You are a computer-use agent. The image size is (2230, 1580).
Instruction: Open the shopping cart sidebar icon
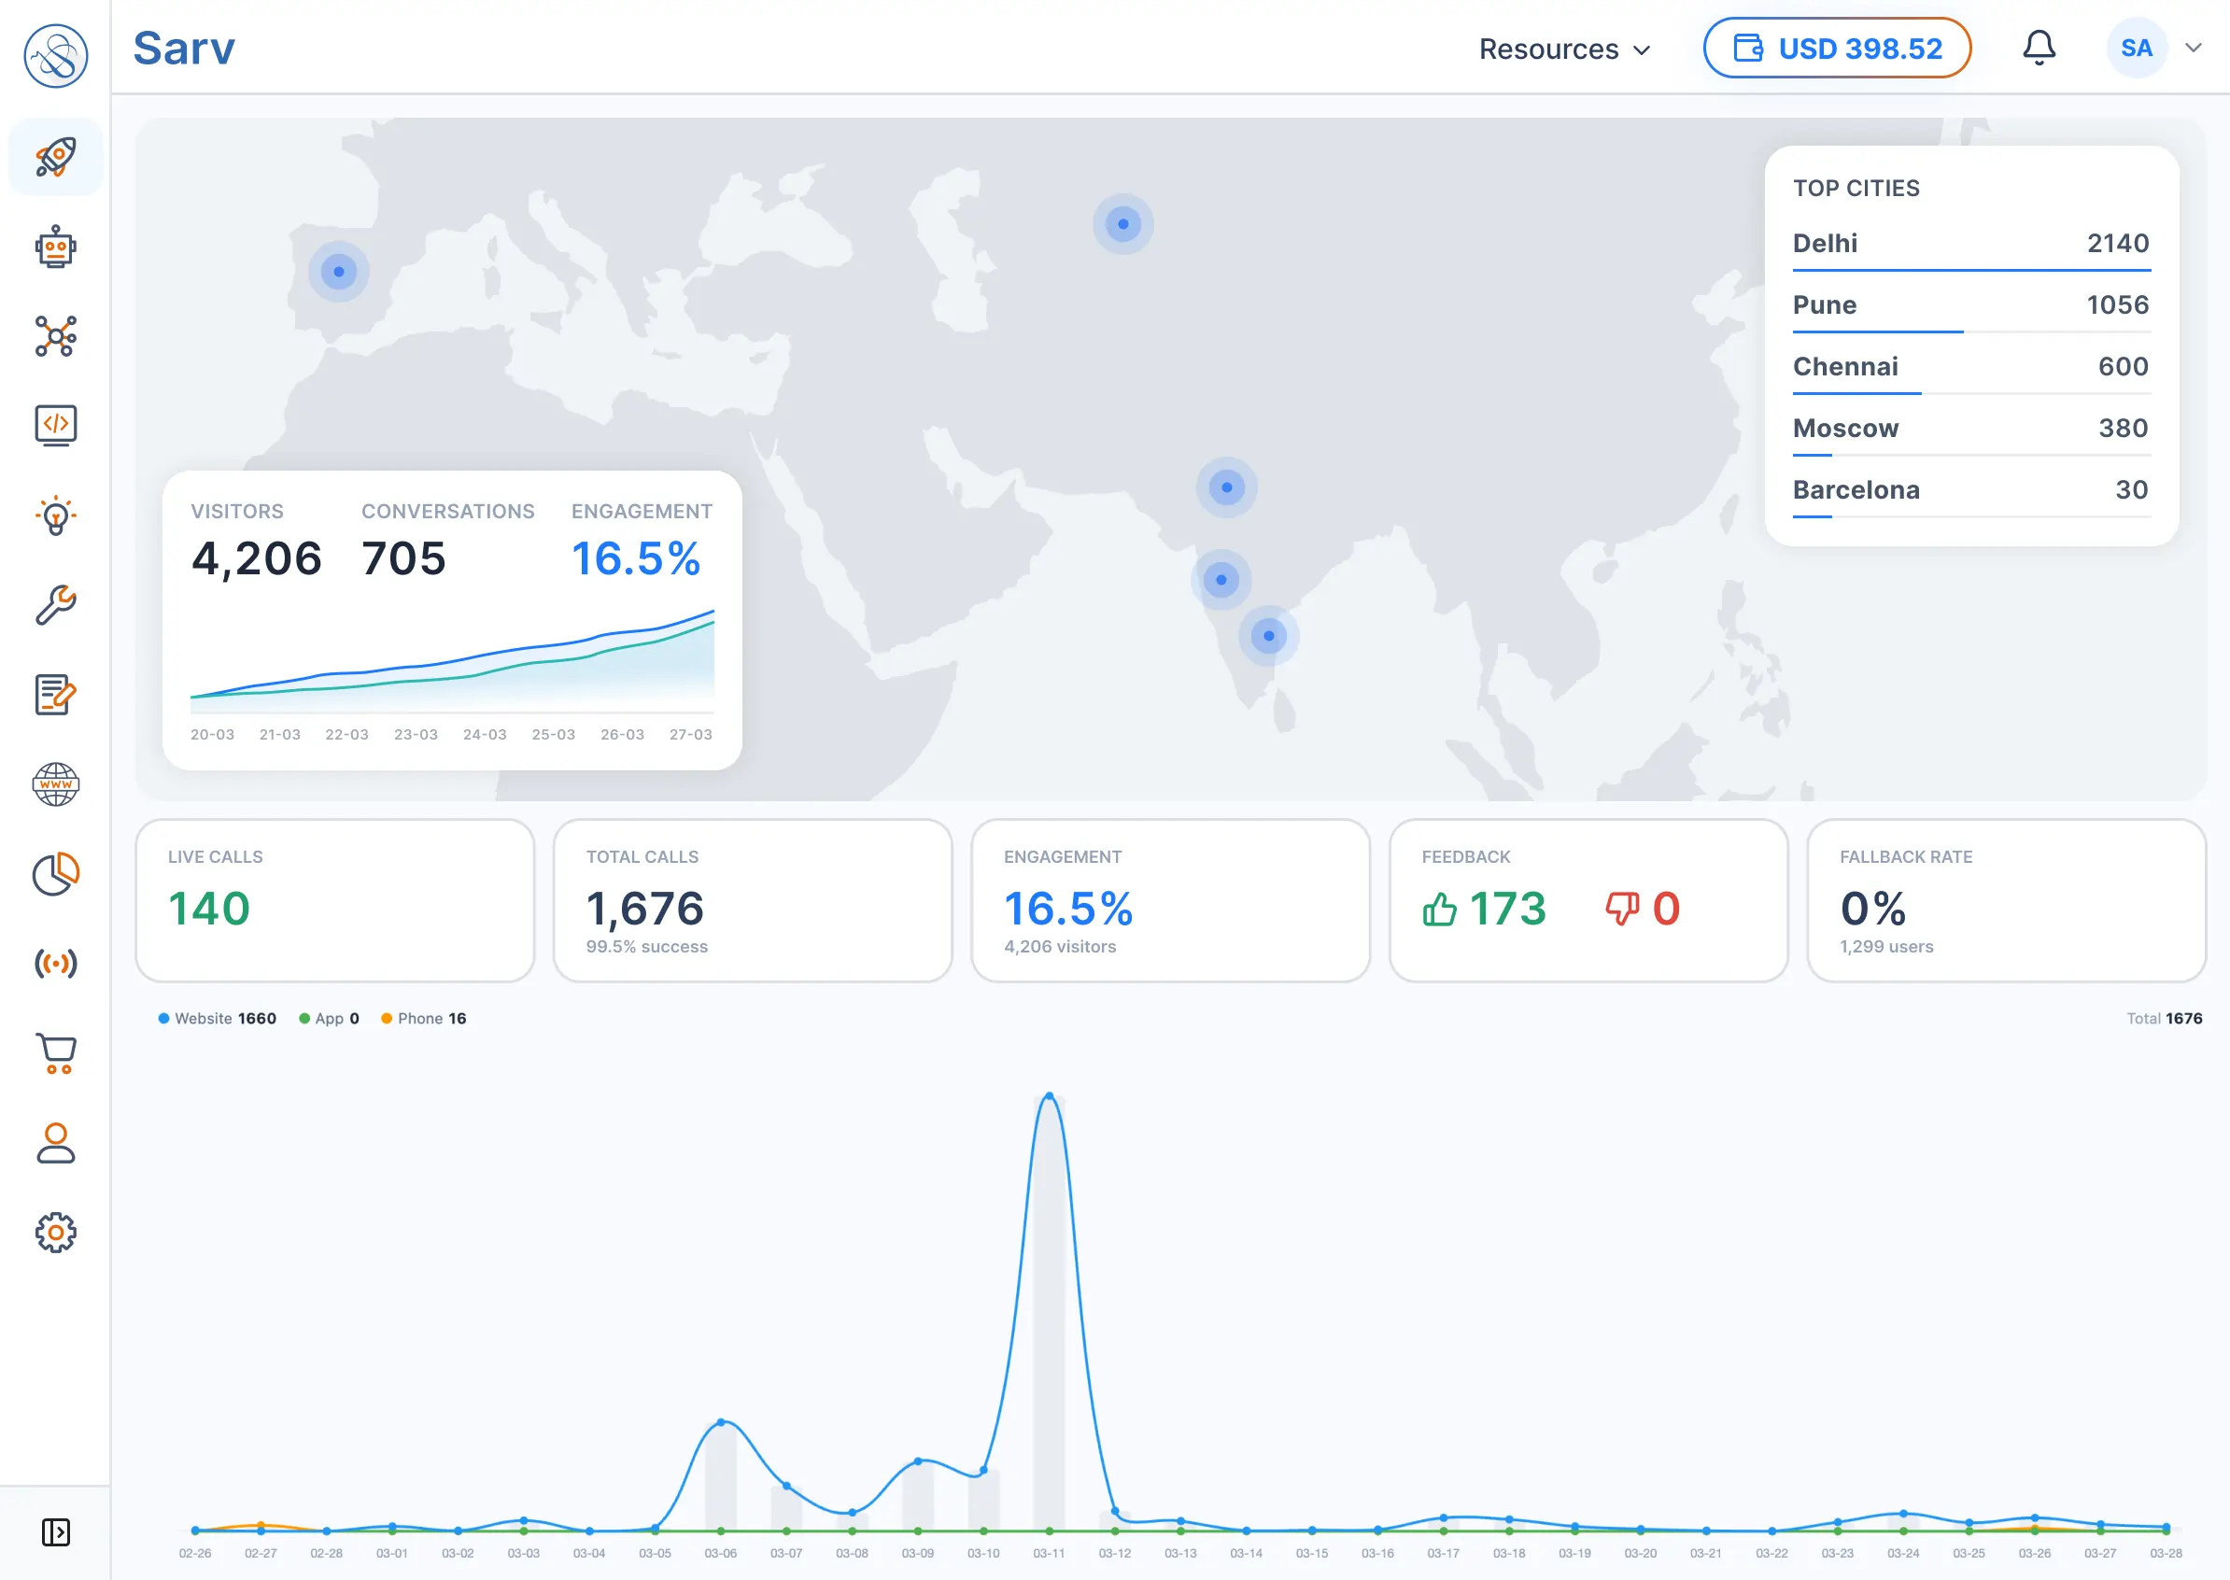(x=55, y=1052)
